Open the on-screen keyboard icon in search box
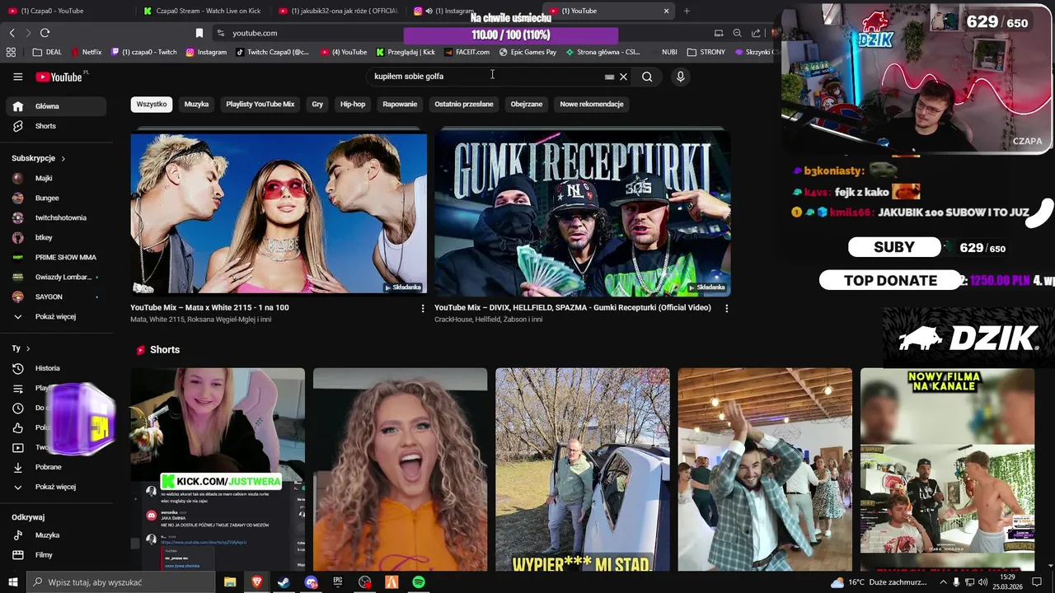This screenshot has height=593, width=1055. click(x=609, y=77)
